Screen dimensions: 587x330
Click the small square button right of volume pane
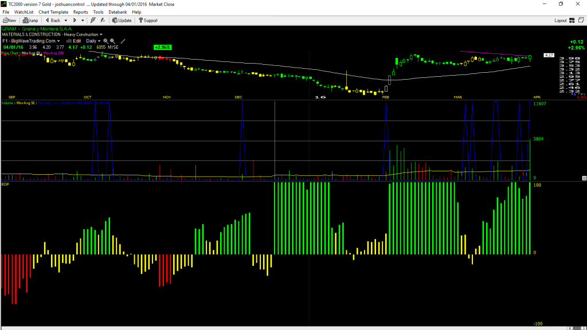point(584,178)
